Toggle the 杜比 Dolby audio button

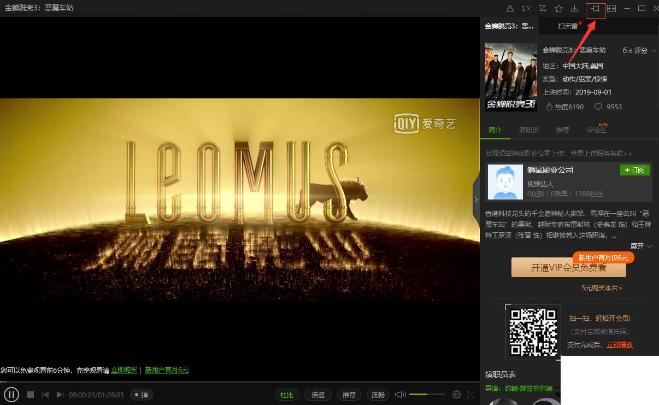point(287,395)
